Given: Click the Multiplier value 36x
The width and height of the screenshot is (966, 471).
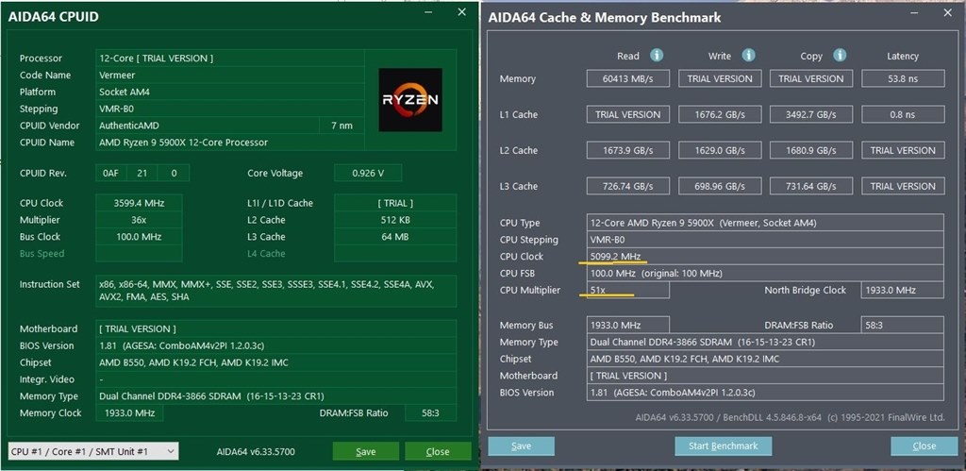Looking at the screenshot, I should [140, 220].
